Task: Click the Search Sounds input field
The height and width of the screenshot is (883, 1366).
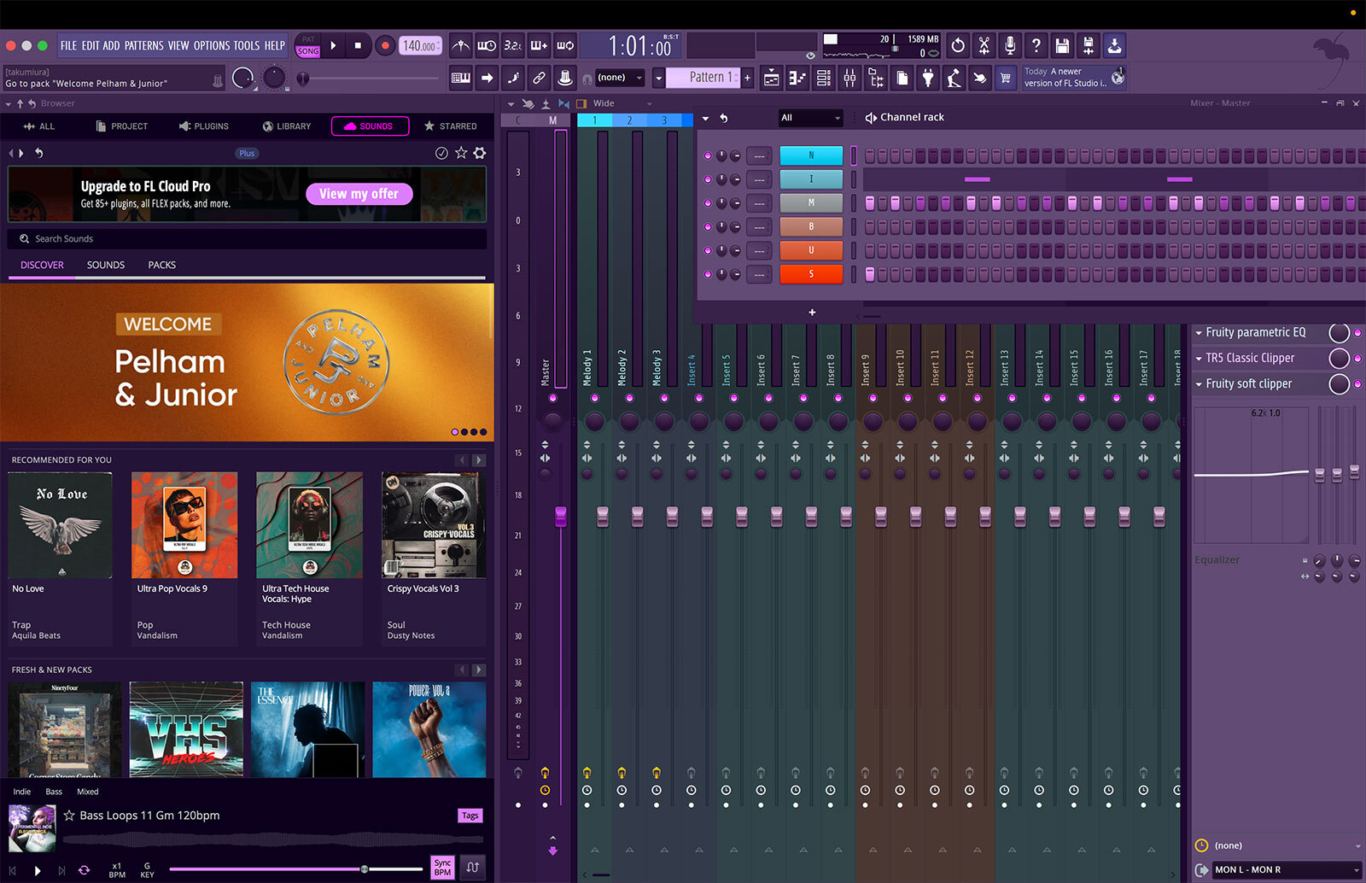Action: coord(248,239)
